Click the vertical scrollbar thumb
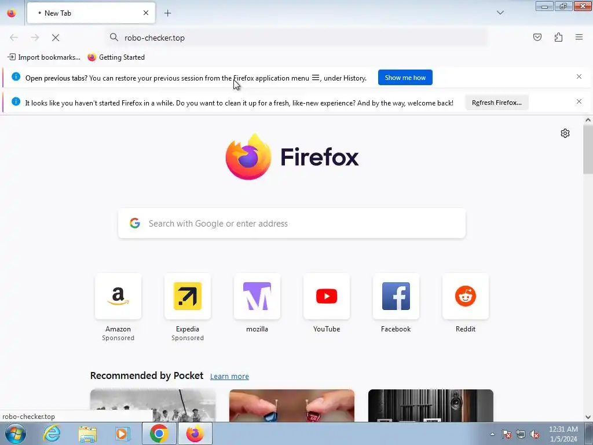This screenshot has width=593, height=445. click(x=588, y=149)
